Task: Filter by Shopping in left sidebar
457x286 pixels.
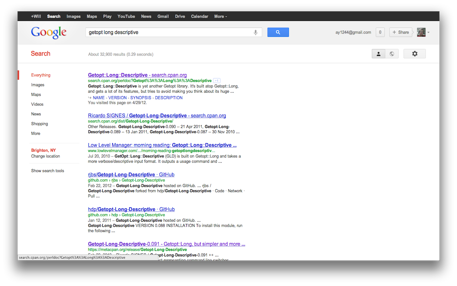Action: 40,123
